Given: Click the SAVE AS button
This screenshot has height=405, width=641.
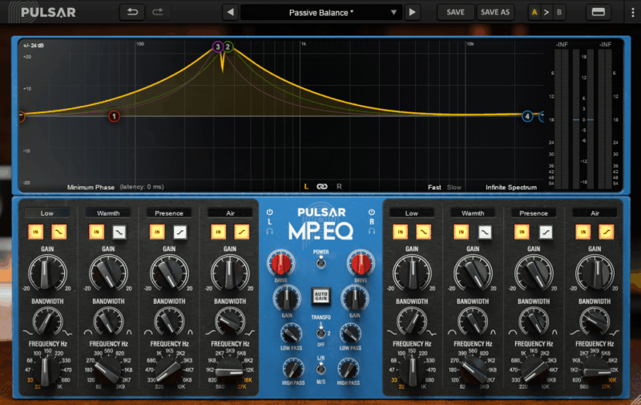Looking at the screenshot, I should coord(494,12).
